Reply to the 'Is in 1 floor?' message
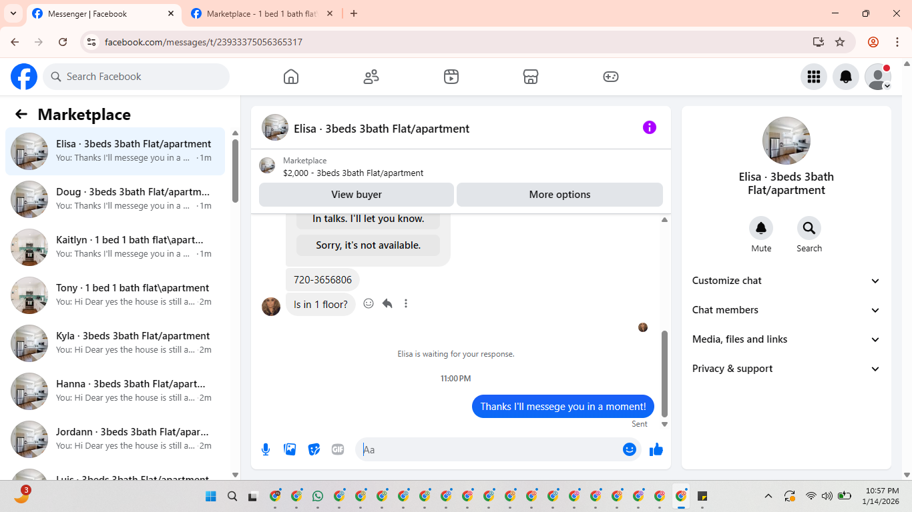The height and width of the screenshot is (512, 912). (x=387, y=303)
